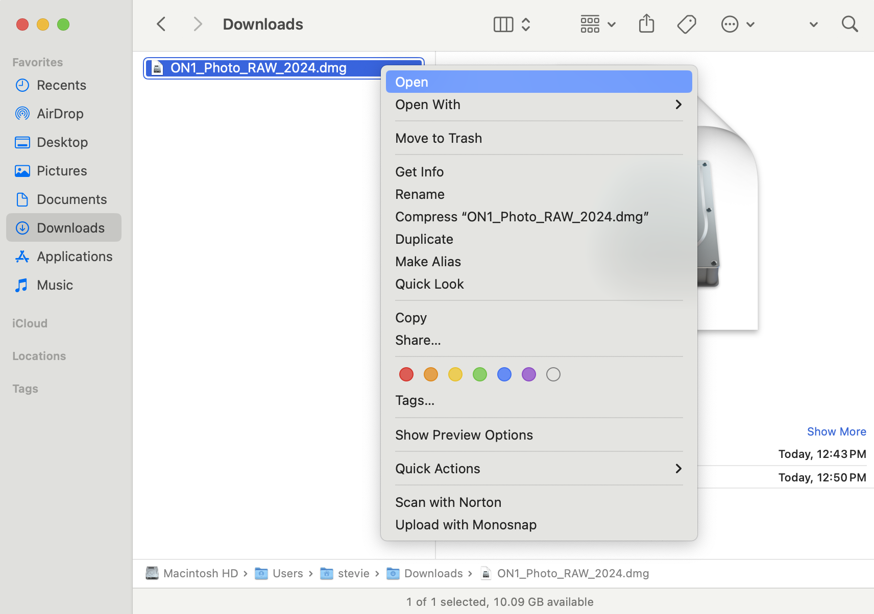Click the AirDrop radar icon

(22, 114)
